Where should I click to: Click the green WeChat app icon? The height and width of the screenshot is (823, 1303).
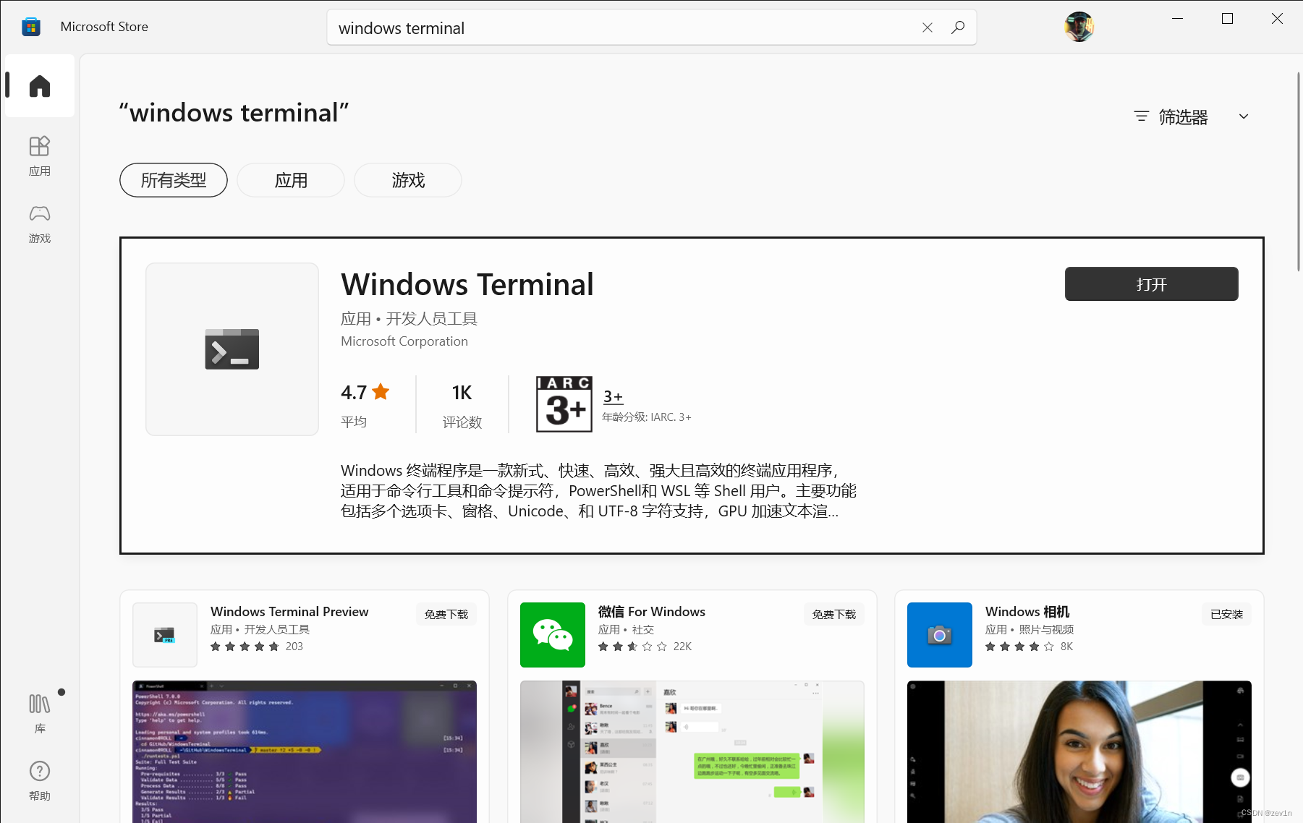tap(553, 635)
